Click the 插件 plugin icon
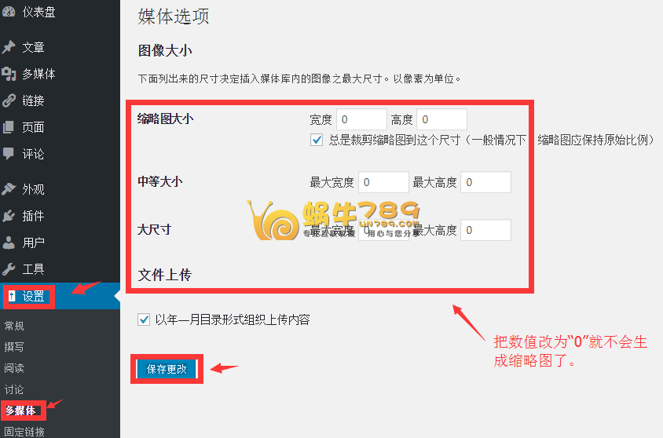The width and height of the screenshot is (663, 438). [x=9, y=216]
